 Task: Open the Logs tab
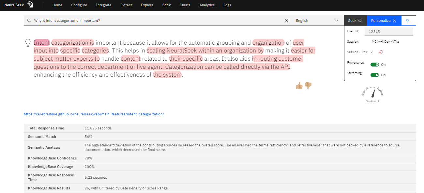coord(227,5)
